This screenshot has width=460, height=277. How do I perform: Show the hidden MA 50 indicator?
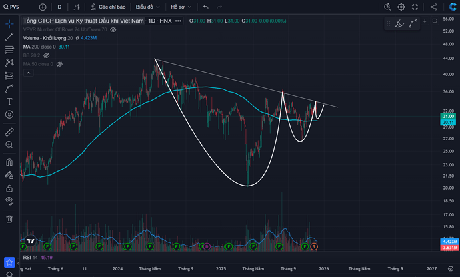[x=59, y=64]
